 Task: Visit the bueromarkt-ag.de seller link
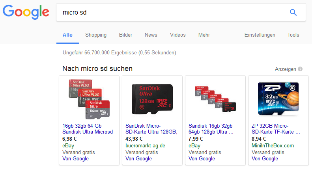(145, 145)
